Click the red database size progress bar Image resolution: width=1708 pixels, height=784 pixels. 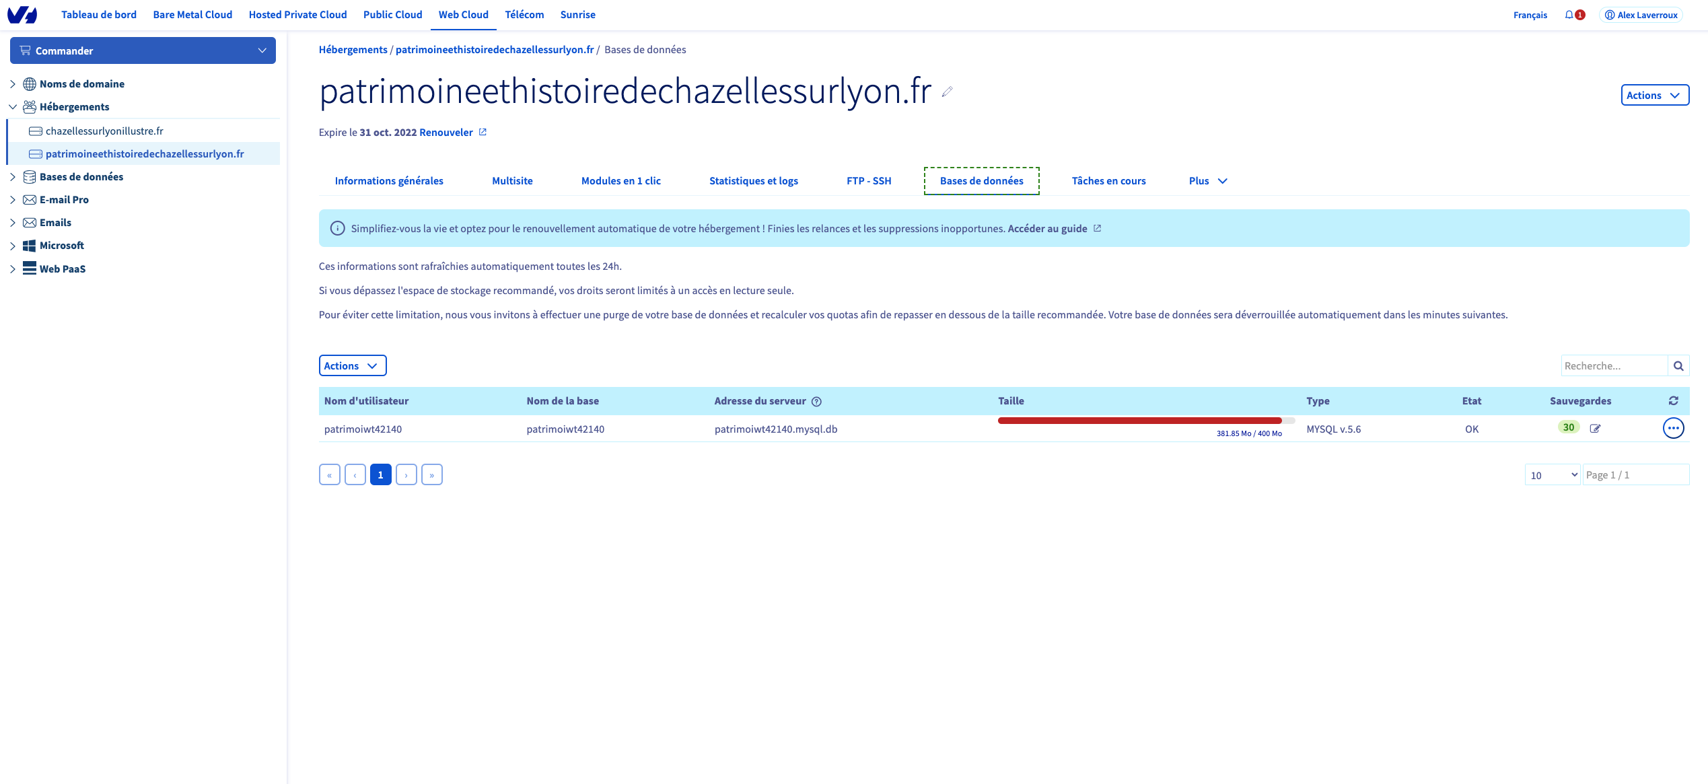[1139, 421]
